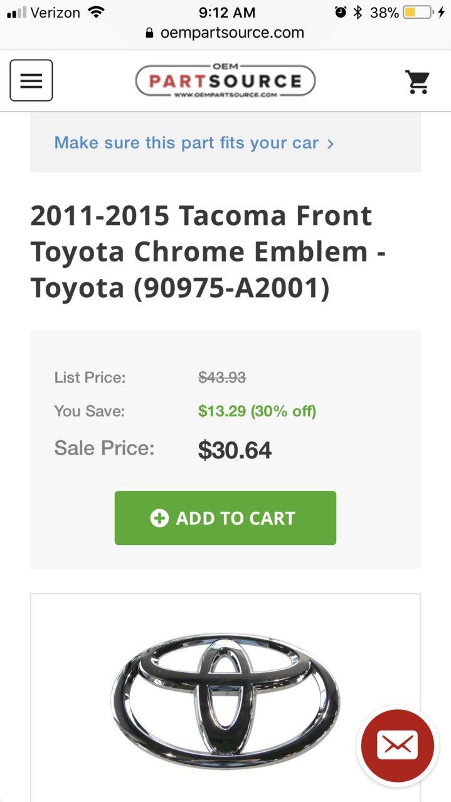This screenshot has width=451, height=802.
Task: Open the Toyota chrome emblem product image
Action: [225, 700]
